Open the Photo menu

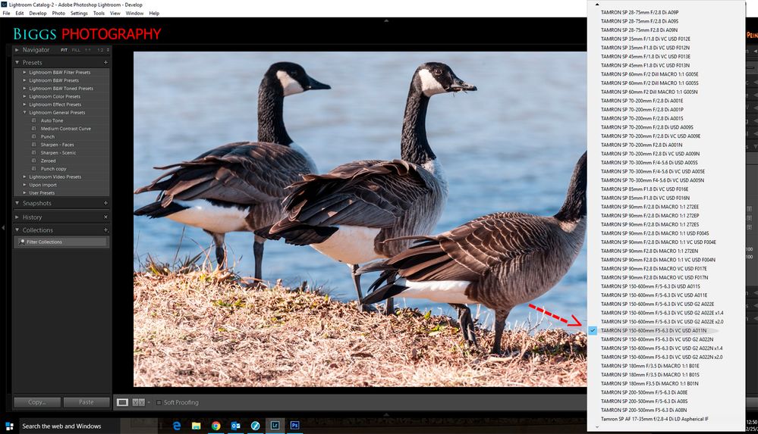tap(58, 14)
